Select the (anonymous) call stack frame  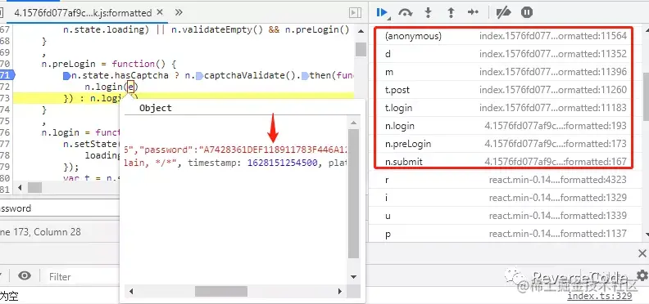click(x=506, y=36)
